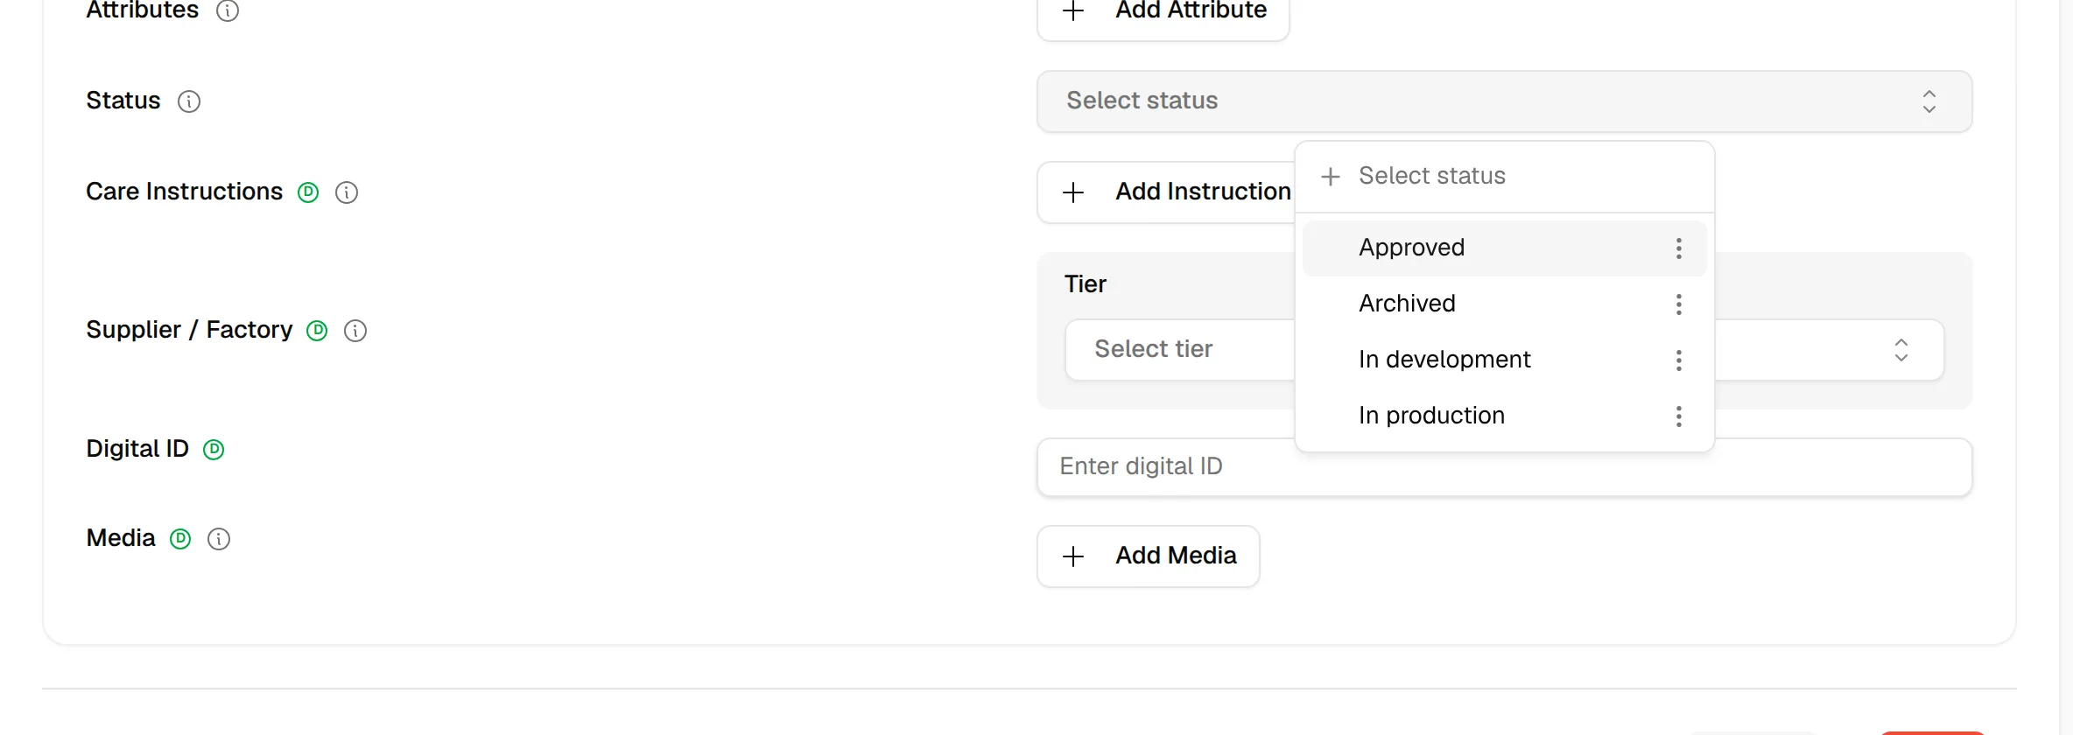The height and width of the screenshot is (735, 2073).
Task: Click green D badge beside Digital ID
Action: coord(214,450)
